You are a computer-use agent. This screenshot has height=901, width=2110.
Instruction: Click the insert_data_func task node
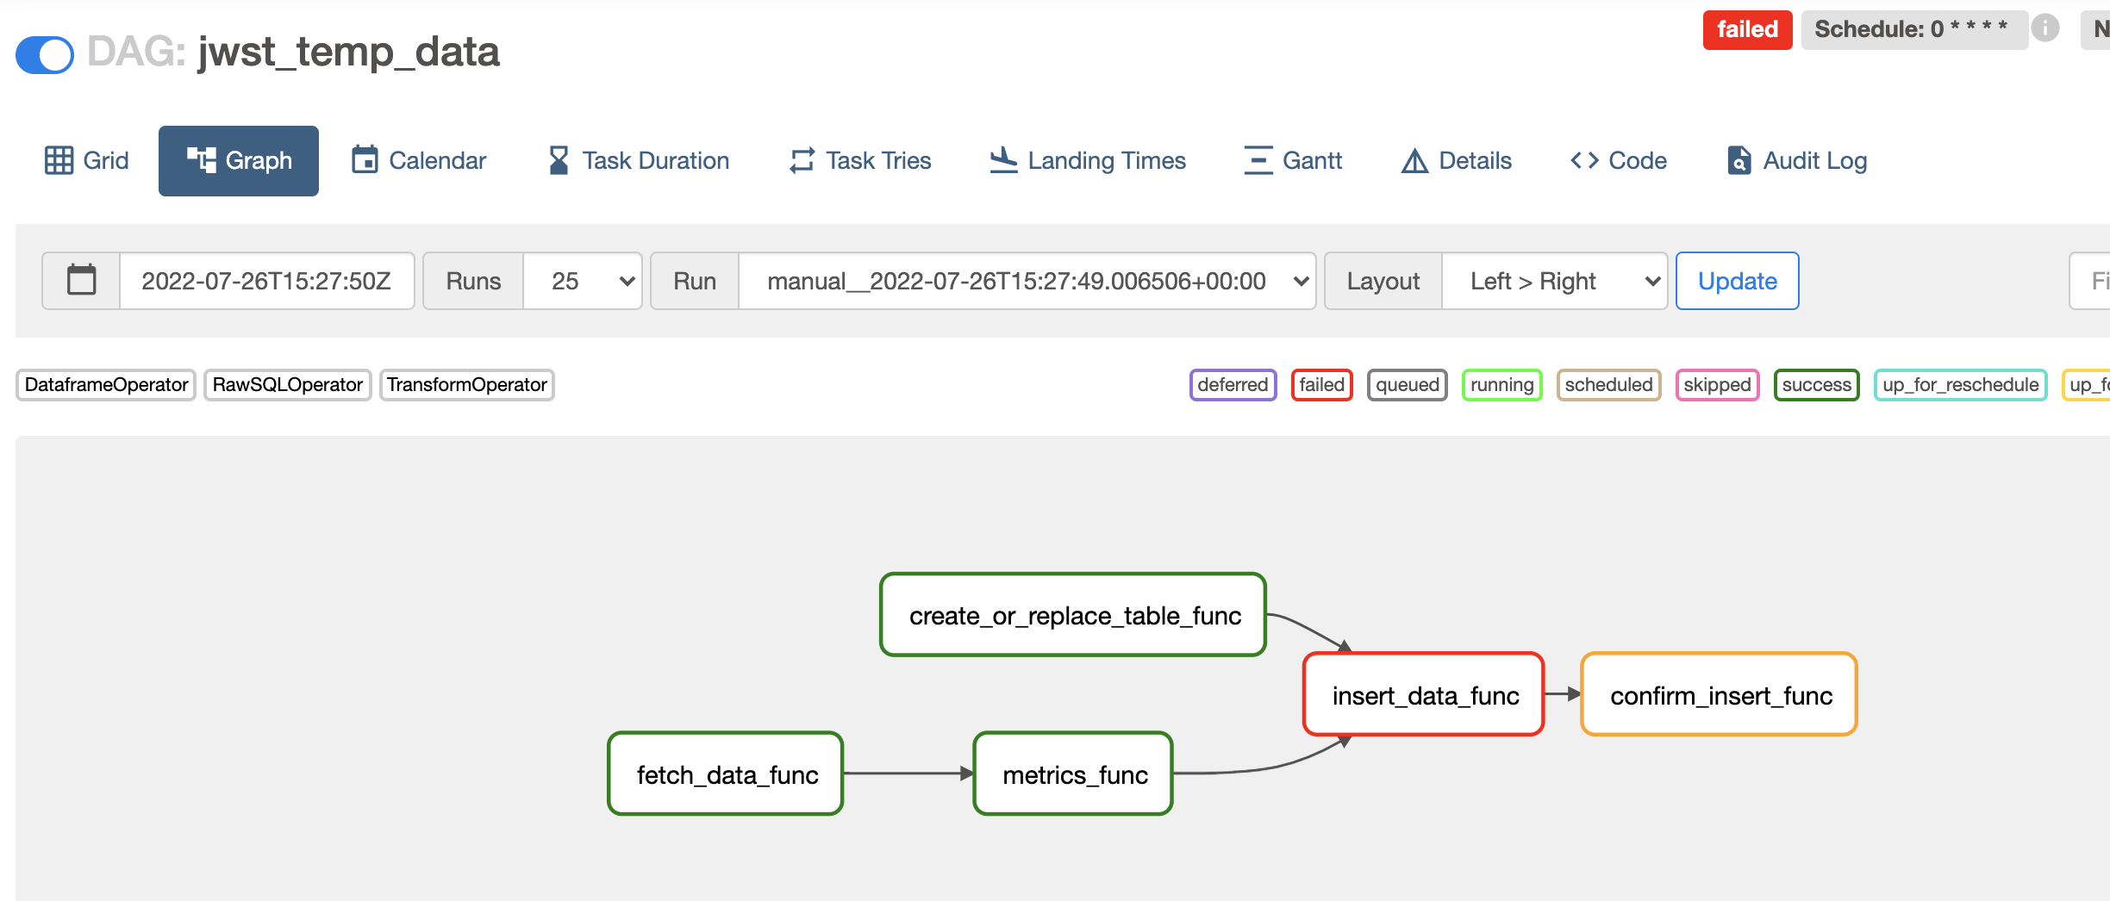click(x=1424, y=694)
